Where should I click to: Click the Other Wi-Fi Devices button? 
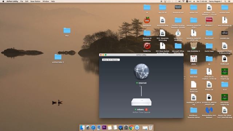[111, 60]
